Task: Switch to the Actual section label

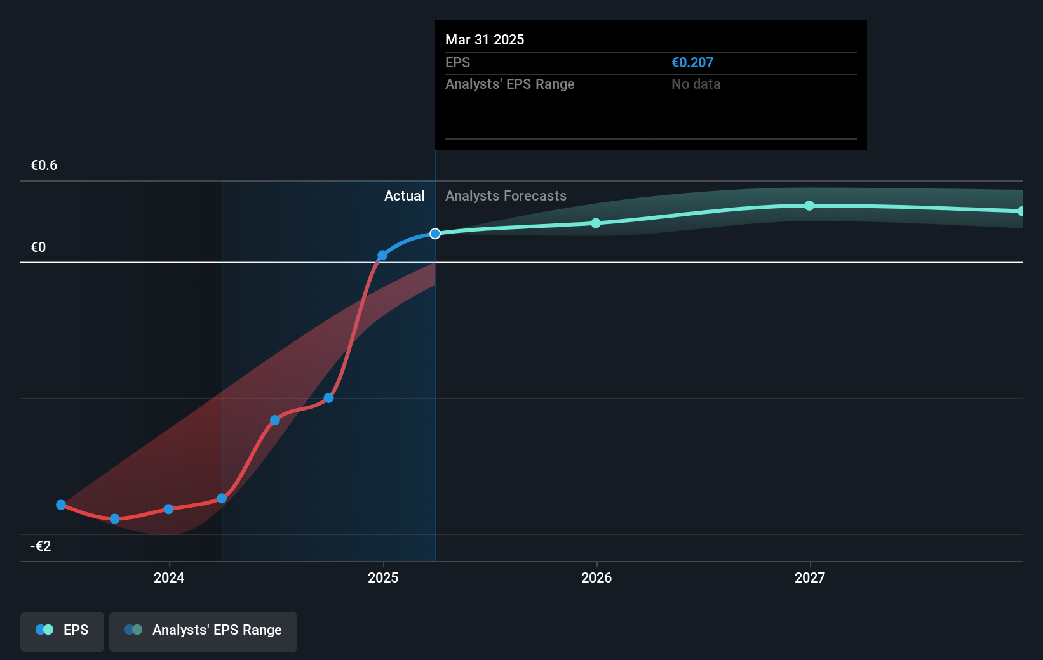Action: [x=404, y=195]
